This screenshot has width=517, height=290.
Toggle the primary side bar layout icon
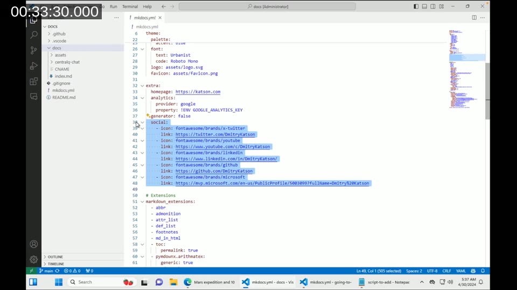click(x=416, y=6)
